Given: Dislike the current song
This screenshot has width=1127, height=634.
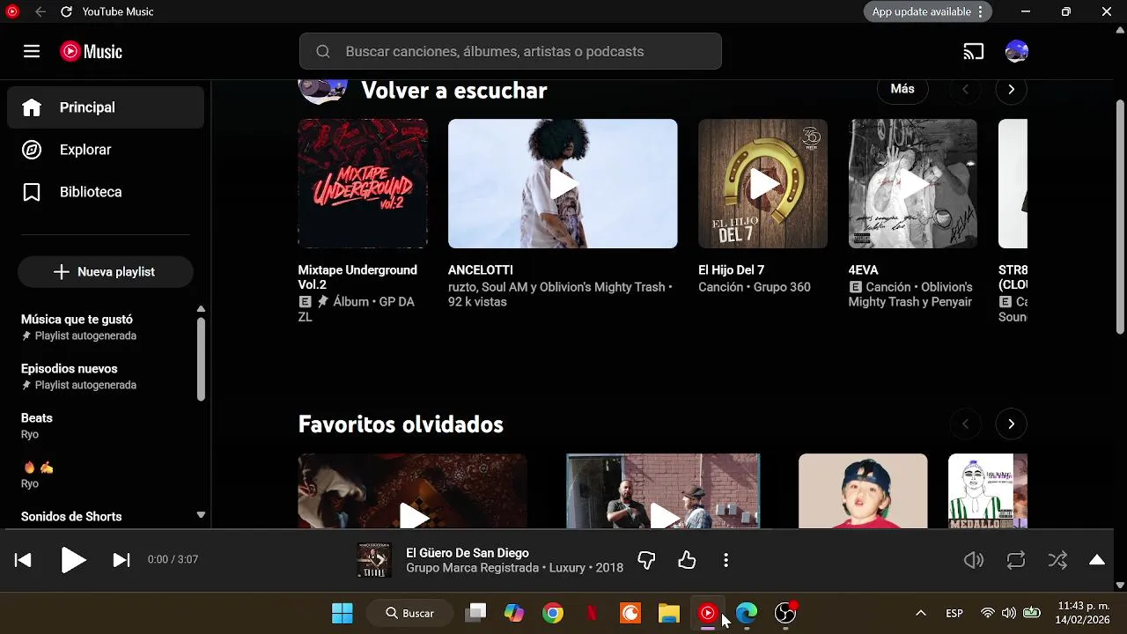Looking at the screenshot, I should tap(646, 560).
